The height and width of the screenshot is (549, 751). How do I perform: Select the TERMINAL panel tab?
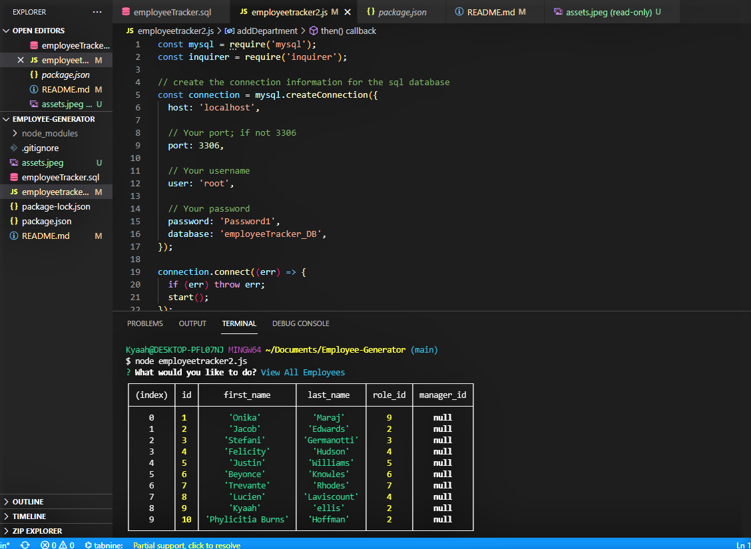(x=239, y=323)
